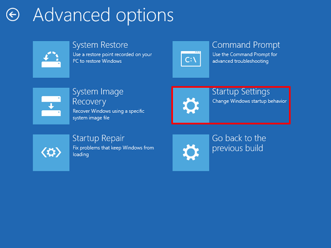Open the Startup Repair wrench-gear icon tile

(51, 153)
